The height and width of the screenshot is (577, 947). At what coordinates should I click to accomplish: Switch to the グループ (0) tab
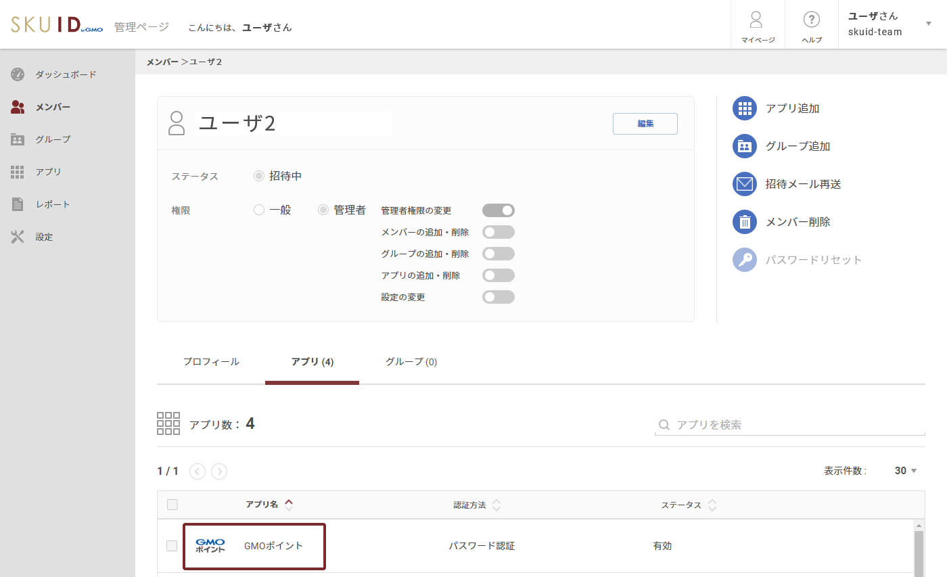(409, 361)
